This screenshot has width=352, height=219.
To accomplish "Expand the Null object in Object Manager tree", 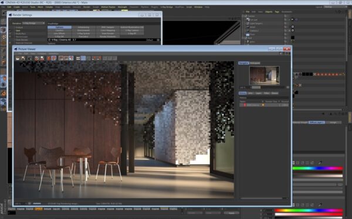I will point(243,38).
